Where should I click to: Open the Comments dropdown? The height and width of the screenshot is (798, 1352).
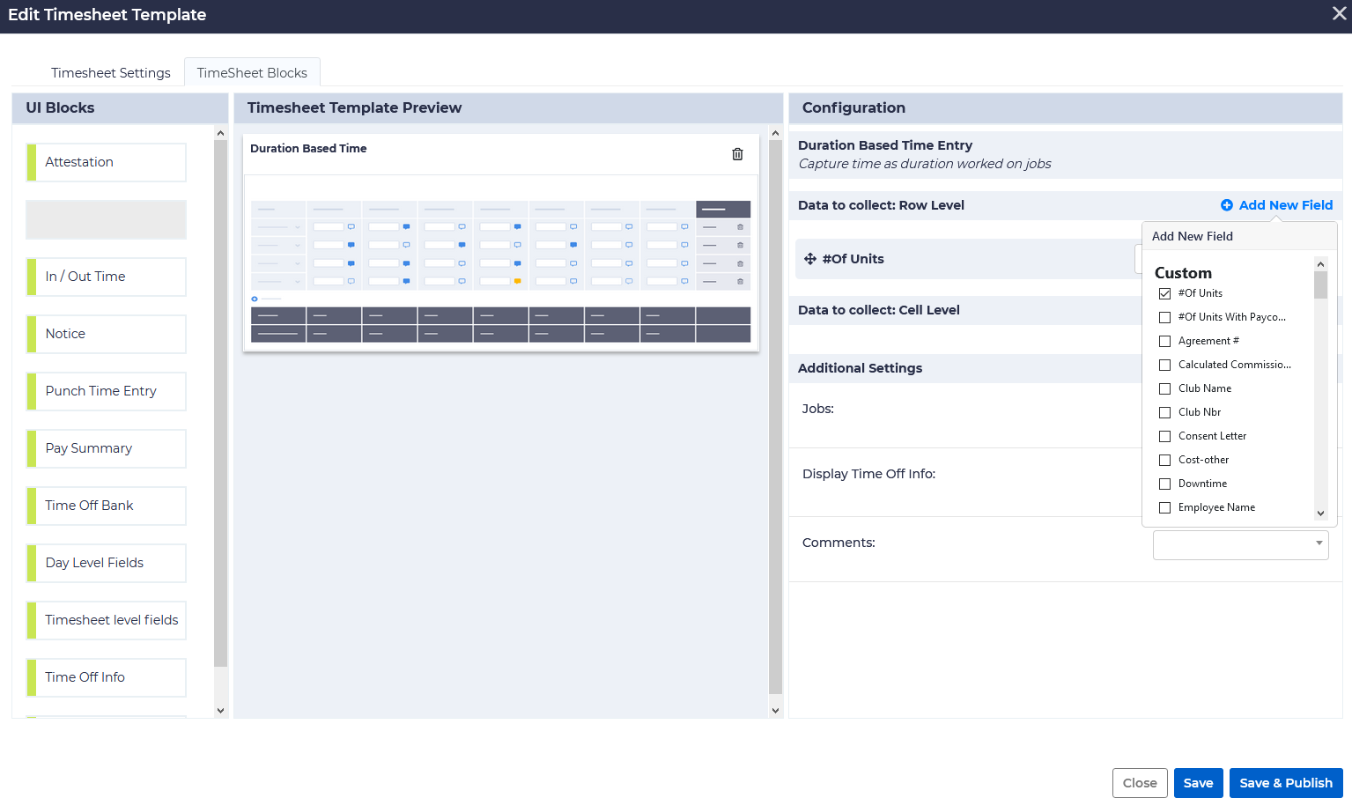[x=1240, y=543]
